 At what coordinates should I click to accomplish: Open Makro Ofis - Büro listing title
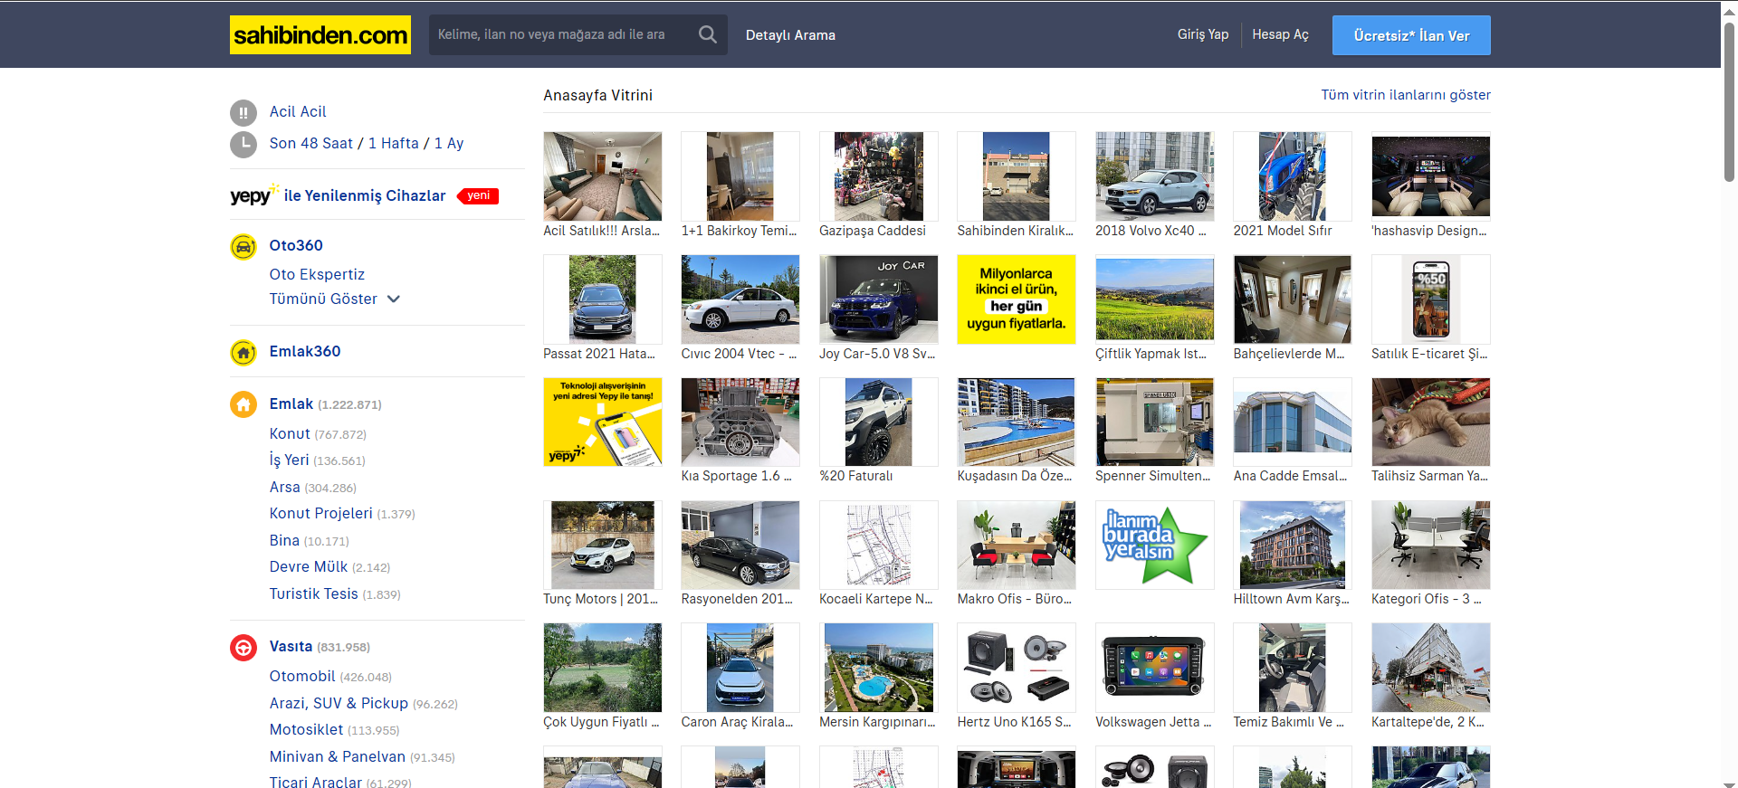pyautogui.click(x=1015, y=599)
